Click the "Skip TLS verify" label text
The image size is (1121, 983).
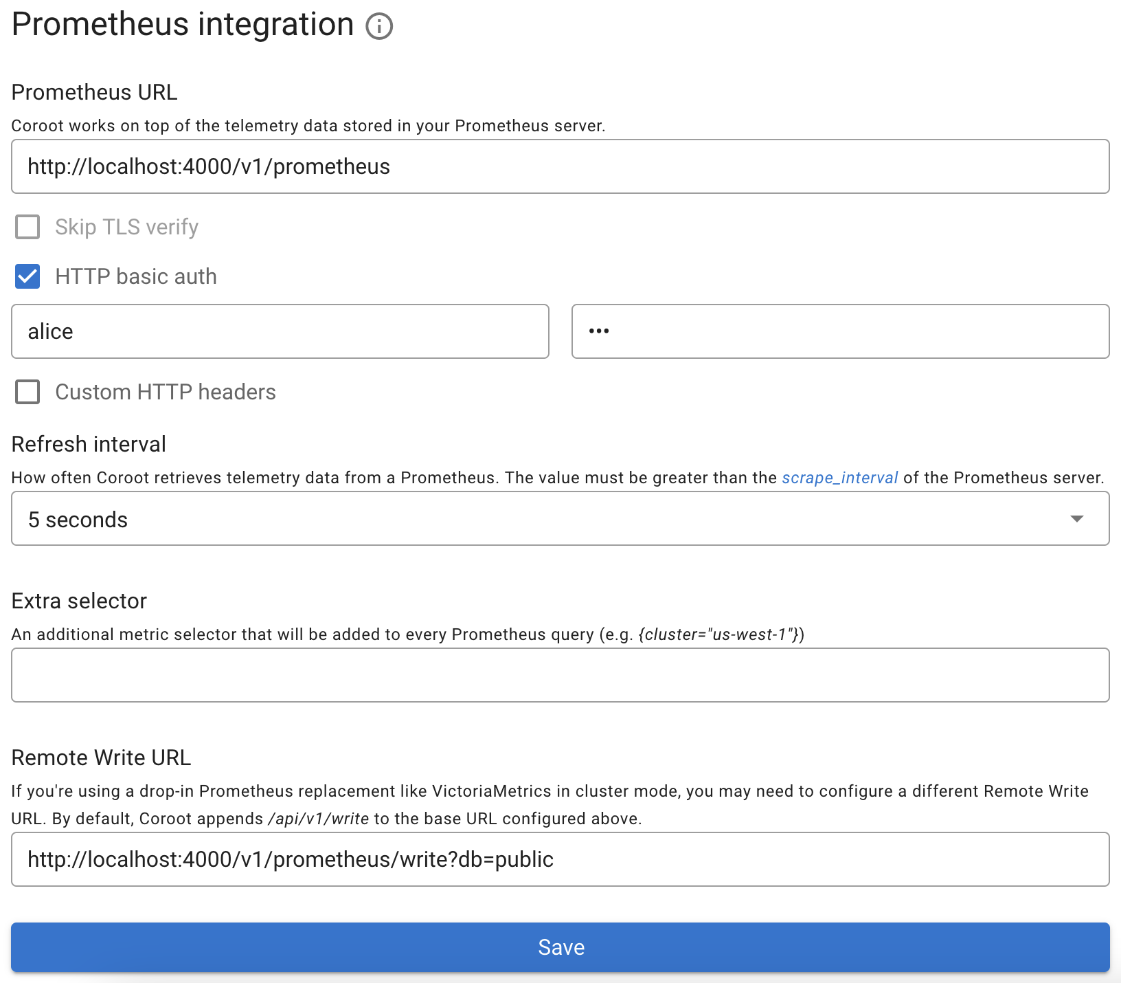[x=126, y=227]
